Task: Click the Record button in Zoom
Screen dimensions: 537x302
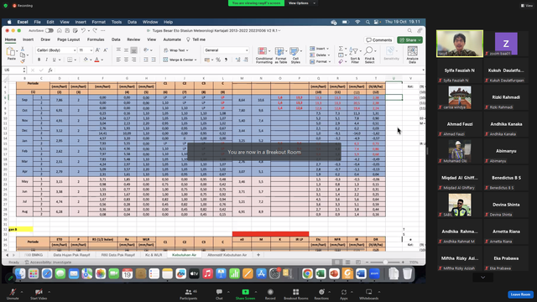Action: coord(270,294)
